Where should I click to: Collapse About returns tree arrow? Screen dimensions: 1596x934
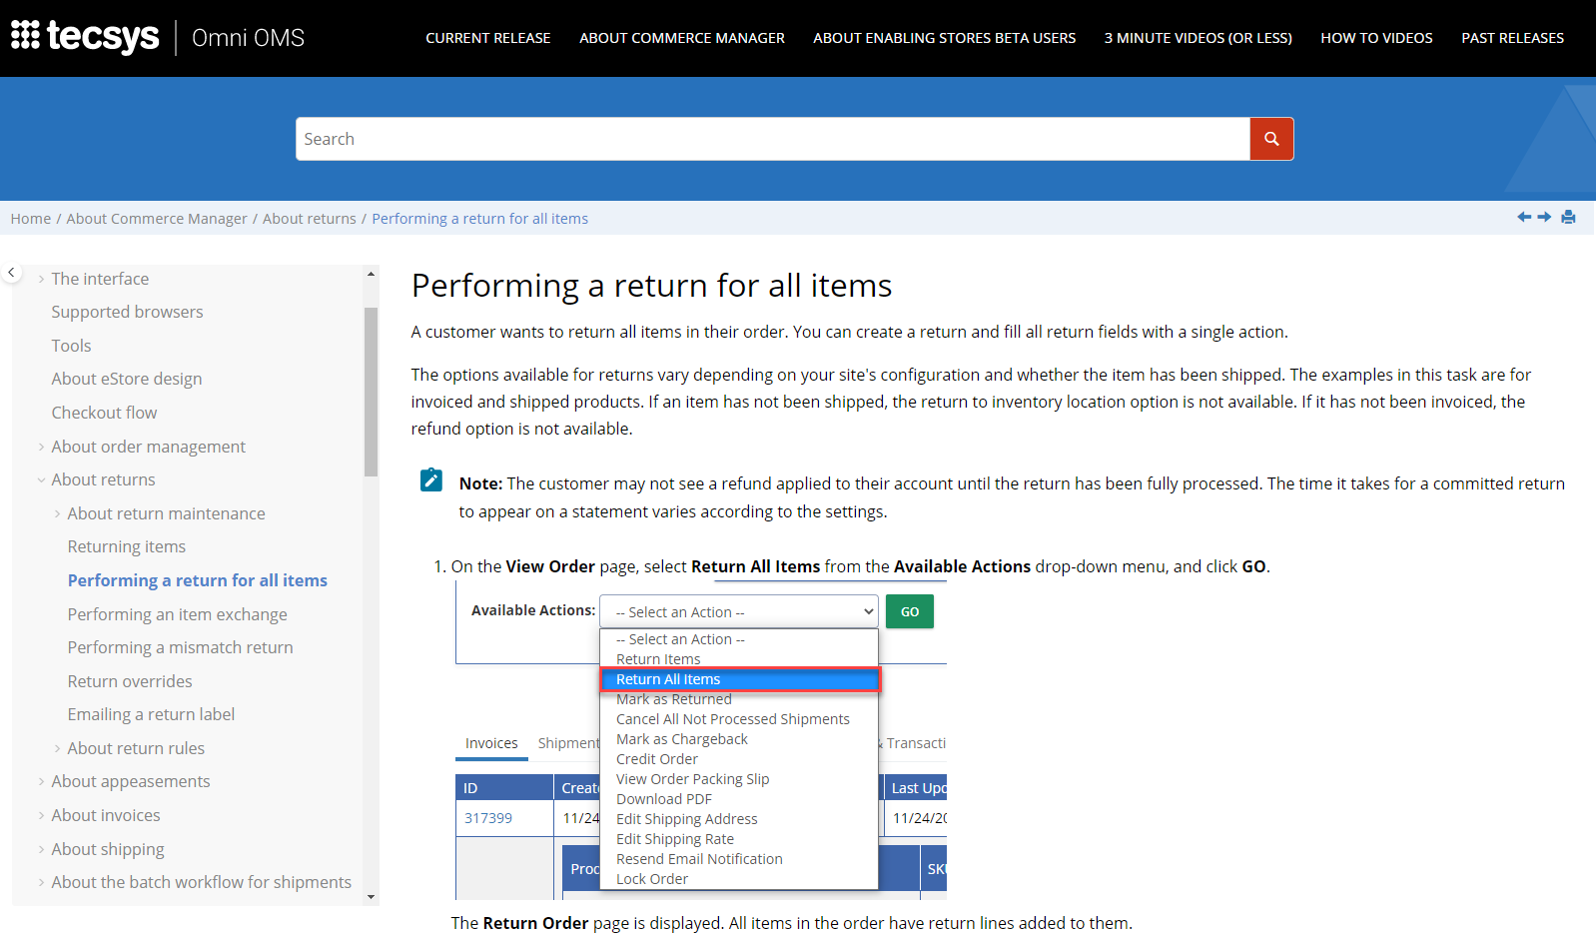[x=41, y=480]
